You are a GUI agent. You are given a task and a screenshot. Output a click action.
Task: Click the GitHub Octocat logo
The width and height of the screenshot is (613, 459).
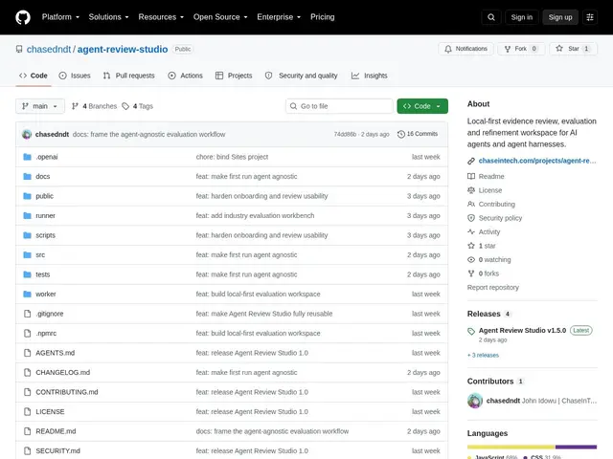(x=23, y=17)
